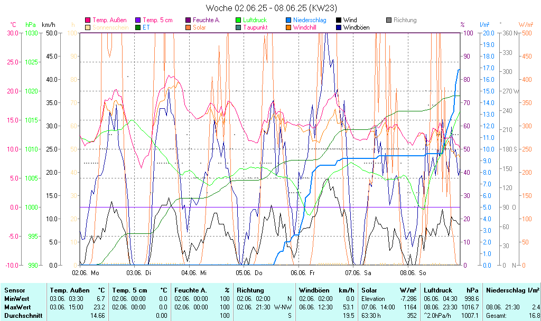The image size is (541, 321).
Task: Click the pink Temp. Außen legend swatch
Action: click(88, 21)
